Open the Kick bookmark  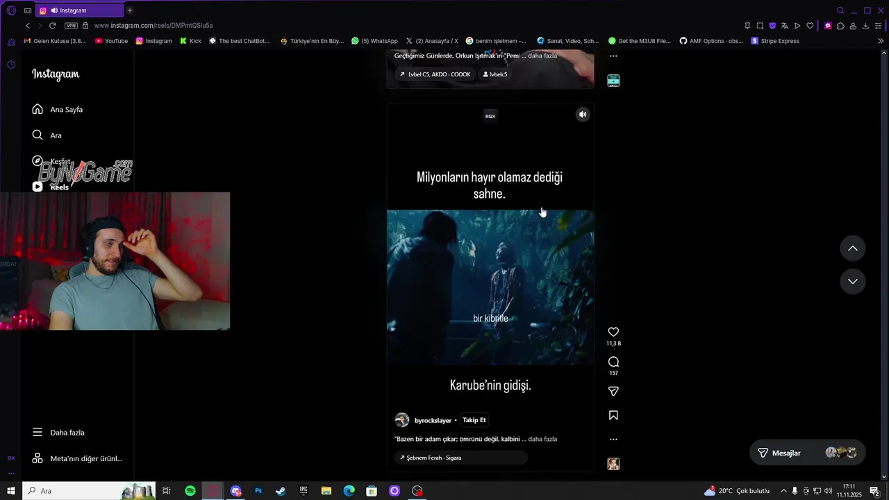(x=190, y=41)
